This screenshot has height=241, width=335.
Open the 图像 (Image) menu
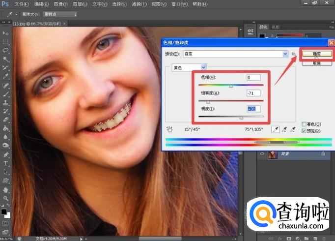click(x=60, y=4)
